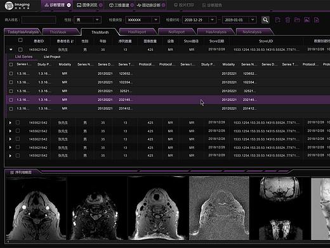The image size is (330, 248).
Task: Open the 颈动脉诊断 module tab
Action: click(149, 5)
